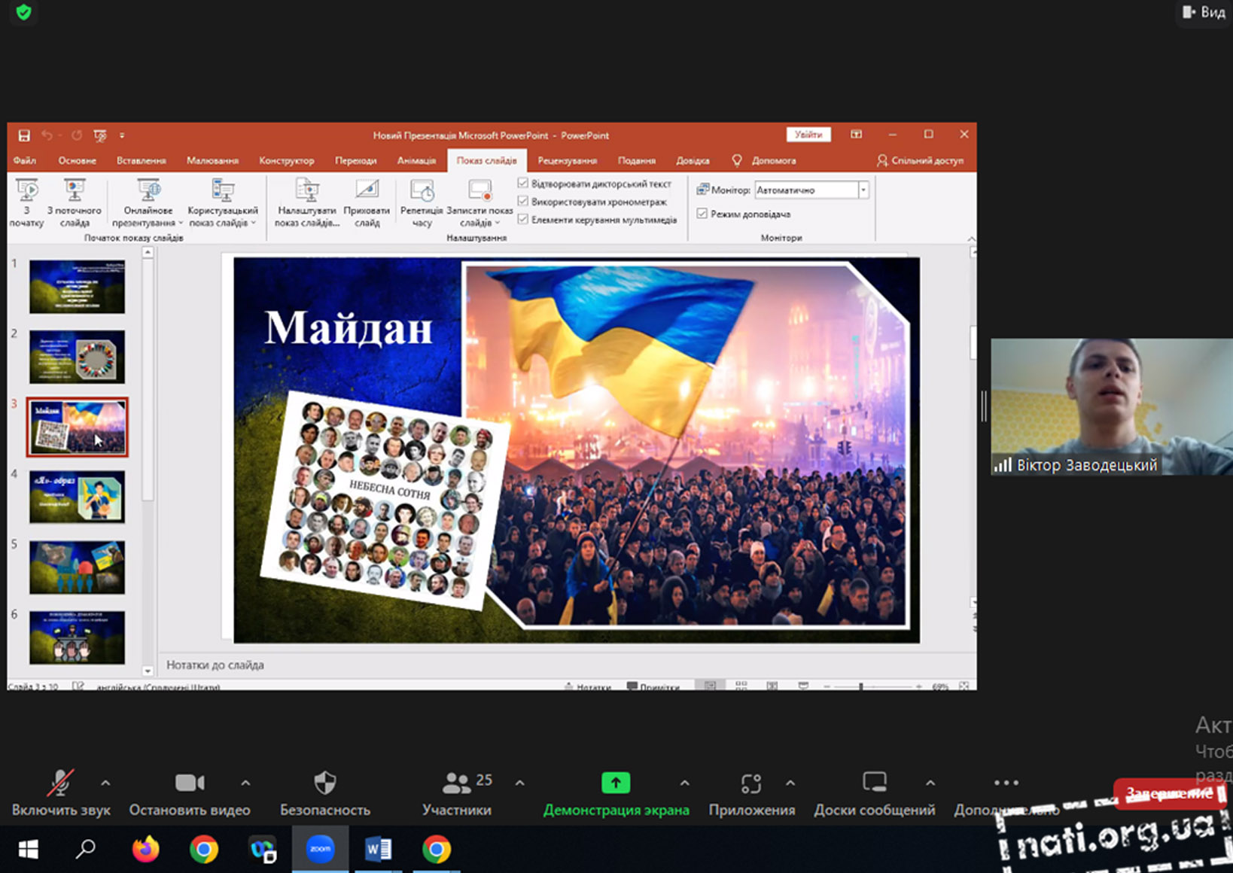The width and height of the screenshot is (1233, 873).
Task: Start slideshow via quick access toolbar presentation icon
Action: point(100,135)
